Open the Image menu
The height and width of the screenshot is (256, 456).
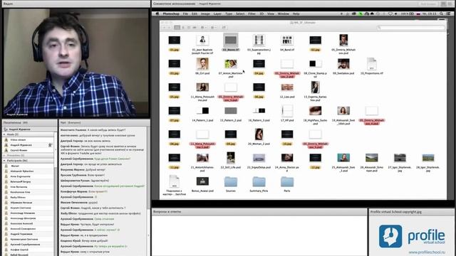pyautogui.click(x=205, y=14)
